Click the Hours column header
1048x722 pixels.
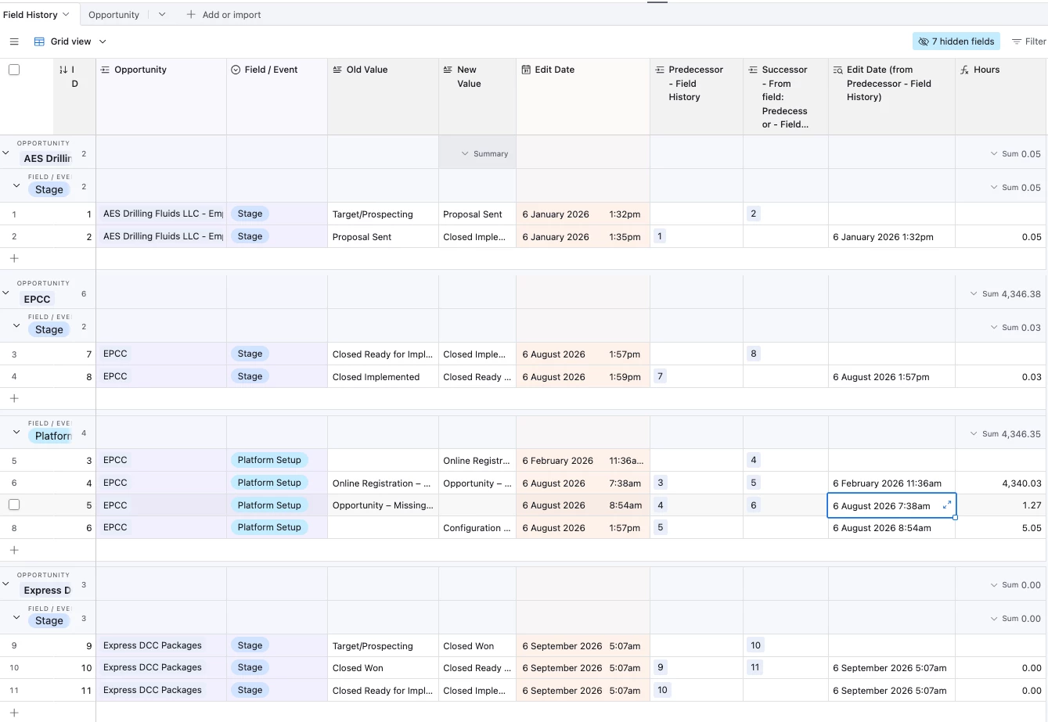pyautogui.click(x=1000, y=96)
